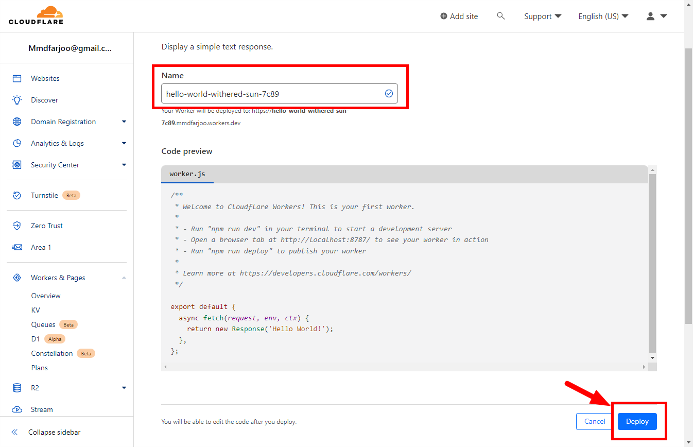The width and height of the screenshot is (693, 447).
Task: Click the Workers & Pages icon
Action: pos(17,278)
